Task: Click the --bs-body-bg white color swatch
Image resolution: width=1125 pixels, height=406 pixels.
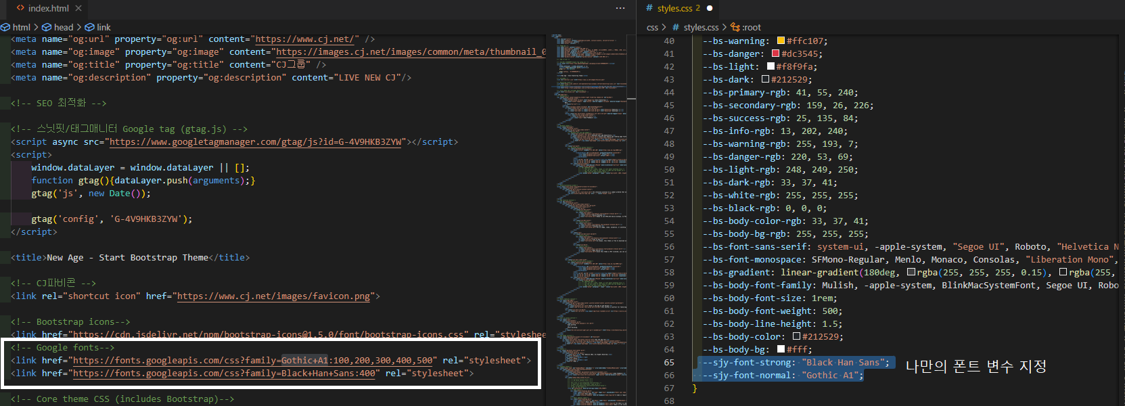Action: 781,349
